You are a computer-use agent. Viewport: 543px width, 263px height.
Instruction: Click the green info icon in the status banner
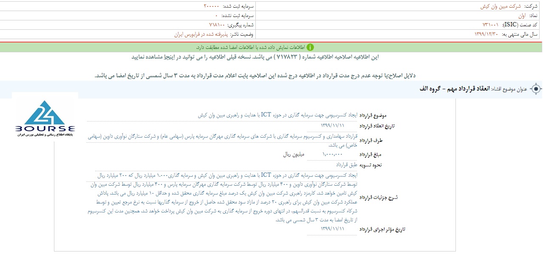point(311,47)
